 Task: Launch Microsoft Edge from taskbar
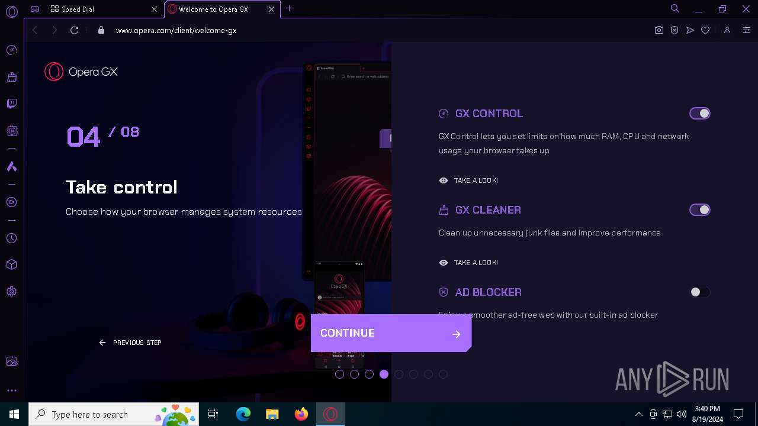click(243, 414)
